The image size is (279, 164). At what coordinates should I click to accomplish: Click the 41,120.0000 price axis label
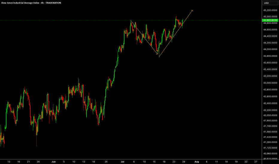tap(270, 148)
